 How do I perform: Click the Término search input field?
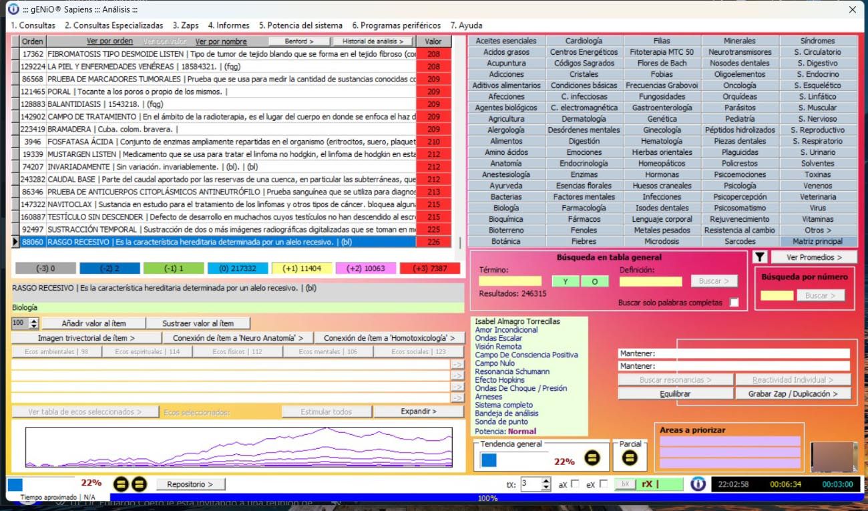coord(510,281)
